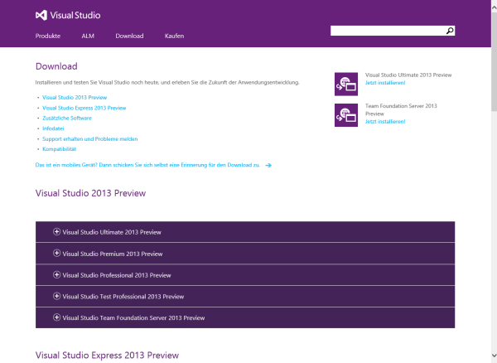This screenshot has height=363, width=497.
Task: Click Jetzt installieren under Visual Studio Ultimate
Action: pyautogui.click(x=385, y=83)
